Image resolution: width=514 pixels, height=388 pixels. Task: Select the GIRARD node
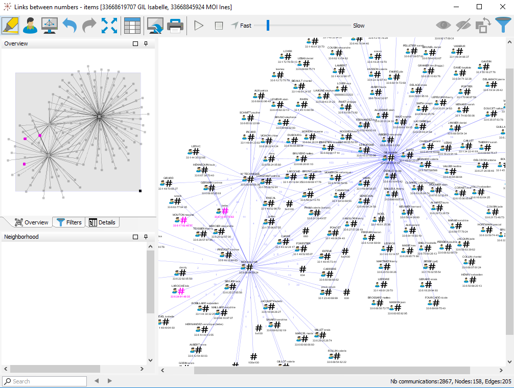point(168,183)
